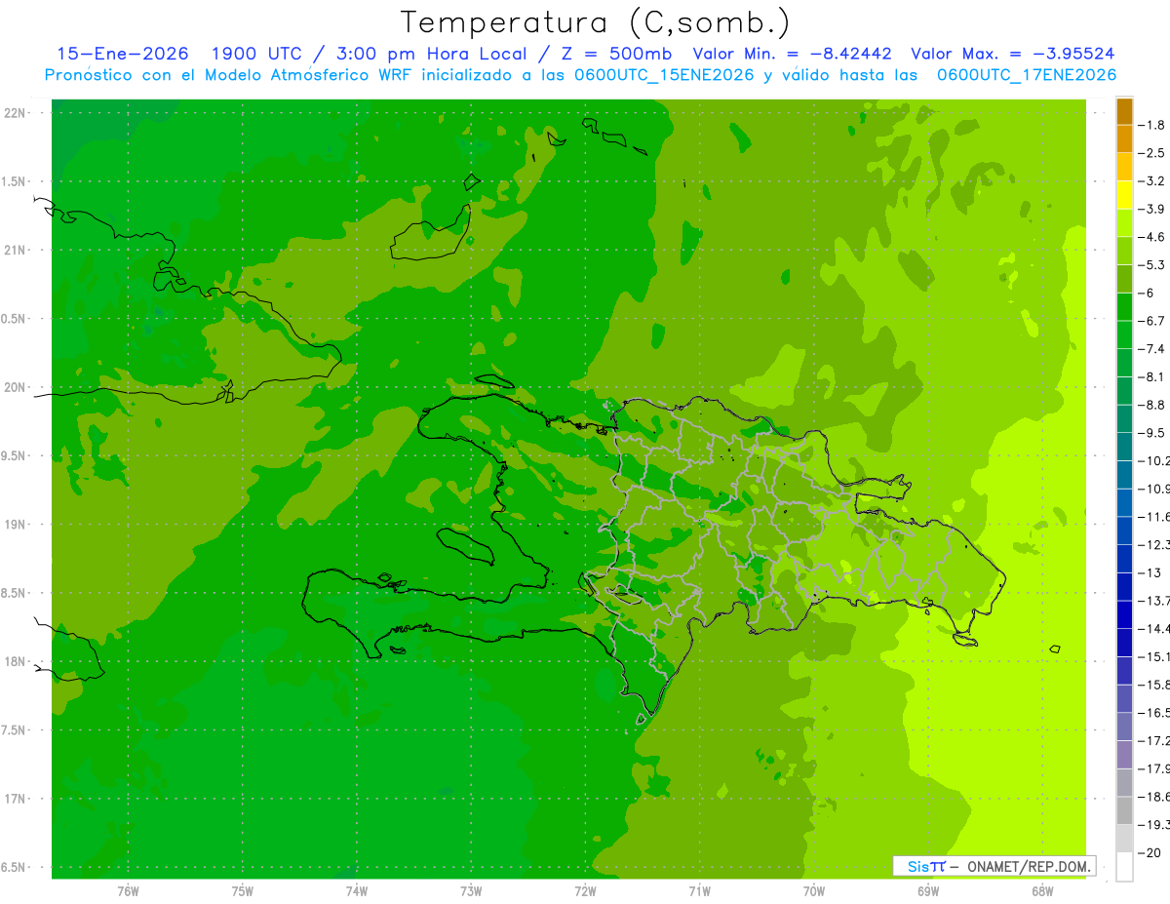
Task: Click the '-13' colorbar label
Action: click(x=1150, y=572)
